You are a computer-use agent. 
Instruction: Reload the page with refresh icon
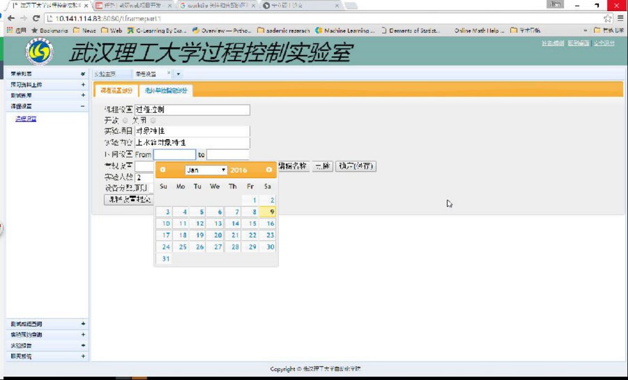36,18
